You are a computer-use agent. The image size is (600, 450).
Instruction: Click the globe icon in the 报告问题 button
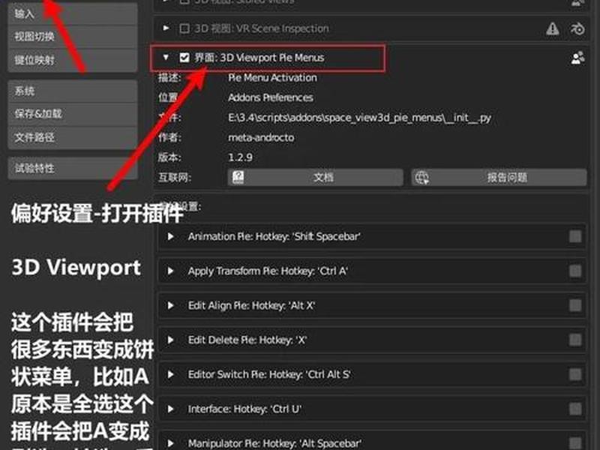(x=422, y=178)
